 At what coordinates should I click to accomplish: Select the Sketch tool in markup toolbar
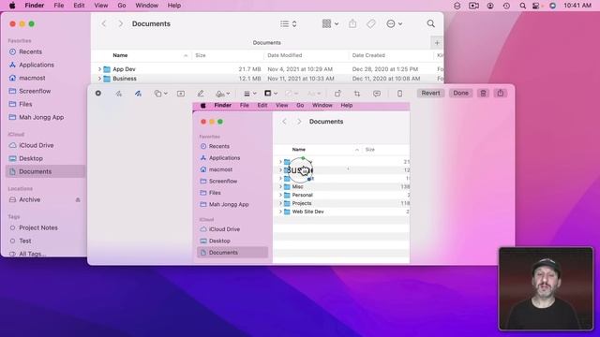(119, 94)
